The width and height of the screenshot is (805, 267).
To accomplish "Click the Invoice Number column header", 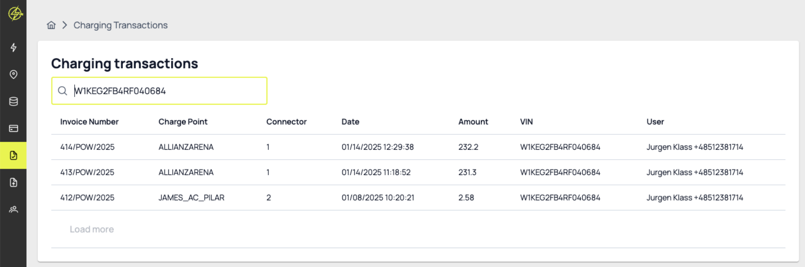I will click(89, 122).
